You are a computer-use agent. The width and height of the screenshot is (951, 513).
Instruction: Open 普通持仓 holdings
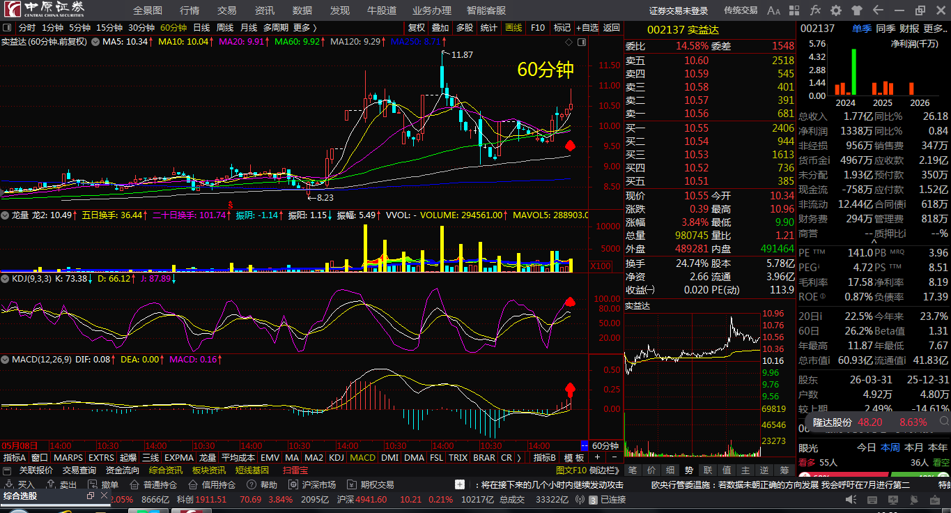pyautogui.click(x=153, y=484)
